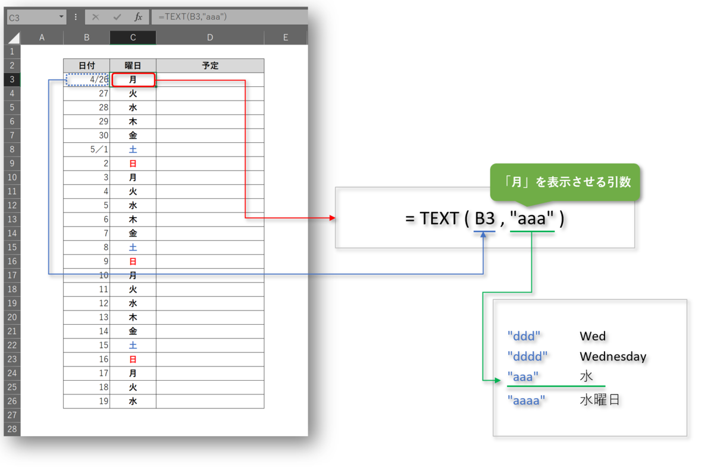Click blue 土 cell in row 15

click(x=133, y=247)
